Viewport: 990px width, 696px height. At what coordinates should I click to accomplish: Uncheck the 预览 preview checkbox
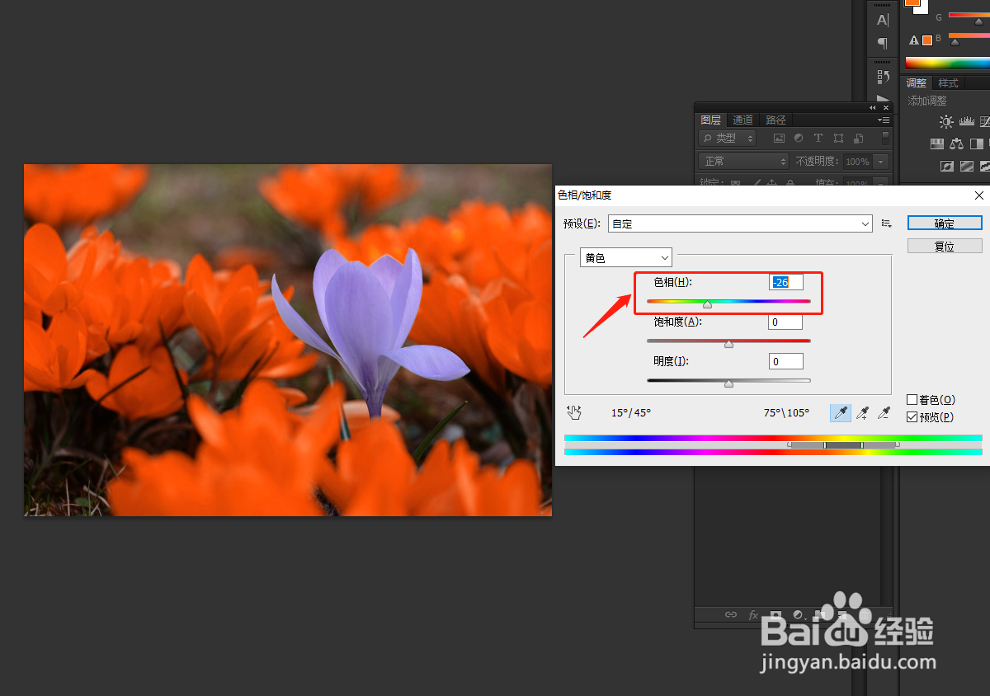912,417
